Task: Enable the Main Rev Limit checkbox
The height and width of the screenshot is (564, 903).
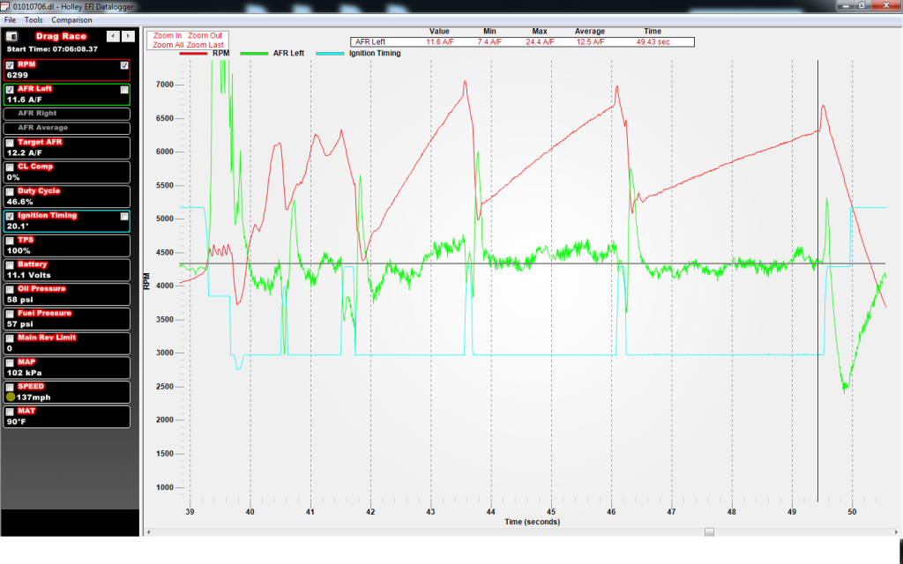Action: 10,338
